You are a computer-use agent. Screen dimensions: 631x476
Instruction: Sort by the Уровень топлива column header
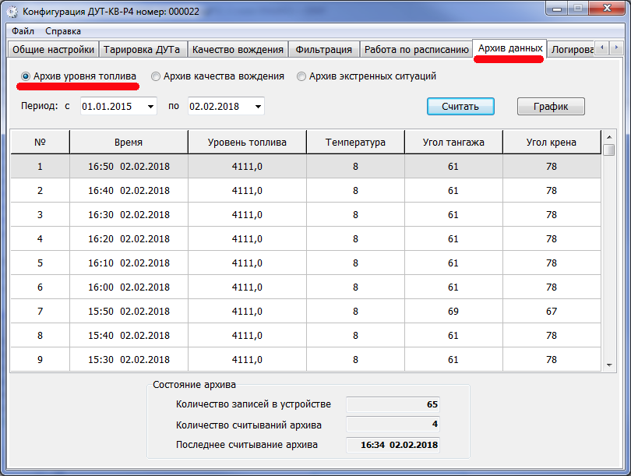tap(247, 142)
